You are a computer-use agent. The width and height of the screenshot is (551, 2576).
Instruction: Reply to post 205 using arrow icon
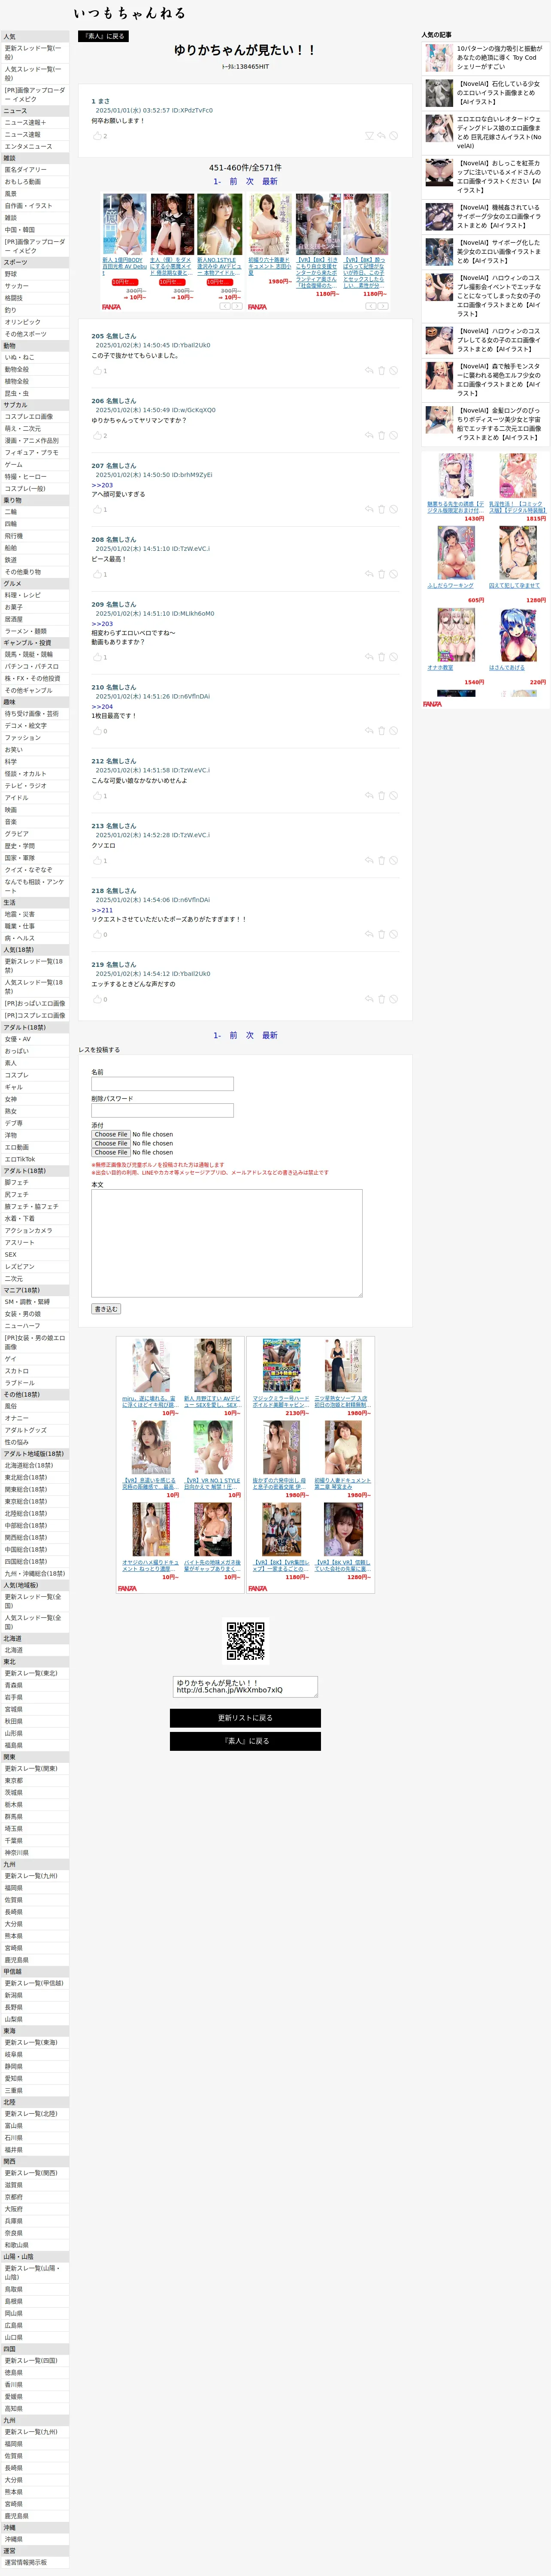pyautogui.click(x=369, y=371)
